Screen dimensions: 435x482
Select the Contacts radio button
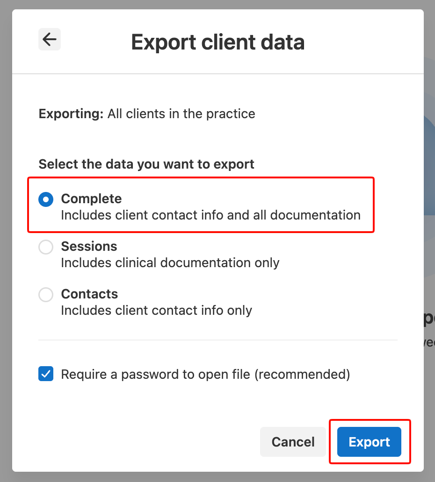[x=46, y=295]
